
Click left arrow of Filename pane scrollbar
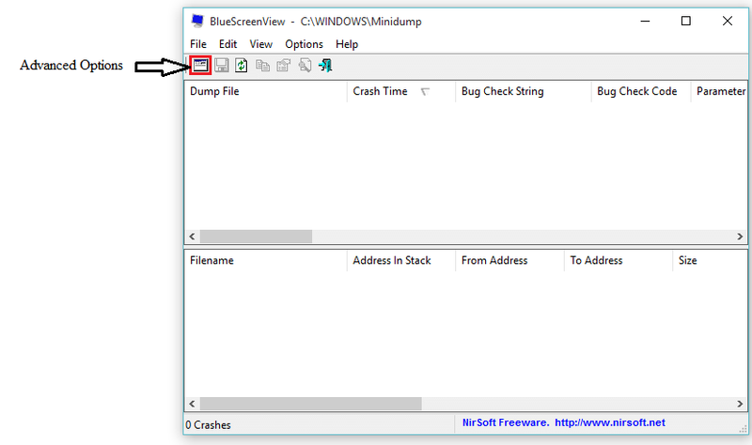(192, 404)
